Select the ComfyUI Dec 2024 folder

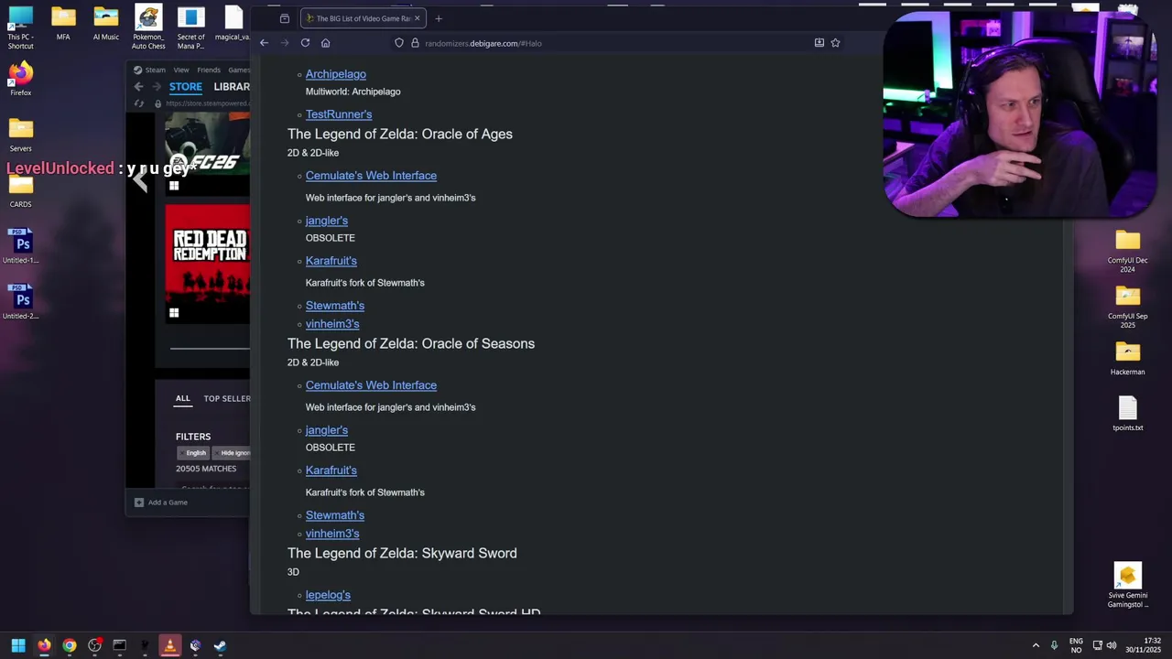tap(1127, 252)
